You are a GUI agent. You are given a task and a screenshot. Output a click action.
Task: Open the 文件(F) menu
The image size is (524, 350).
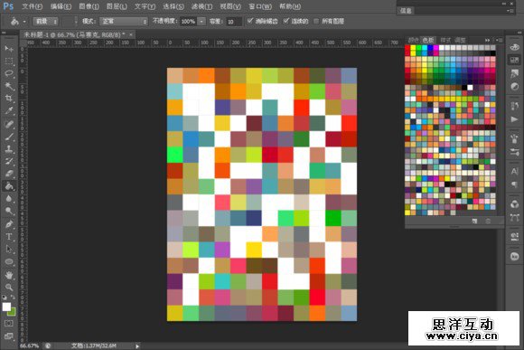[x=33, y=6]
